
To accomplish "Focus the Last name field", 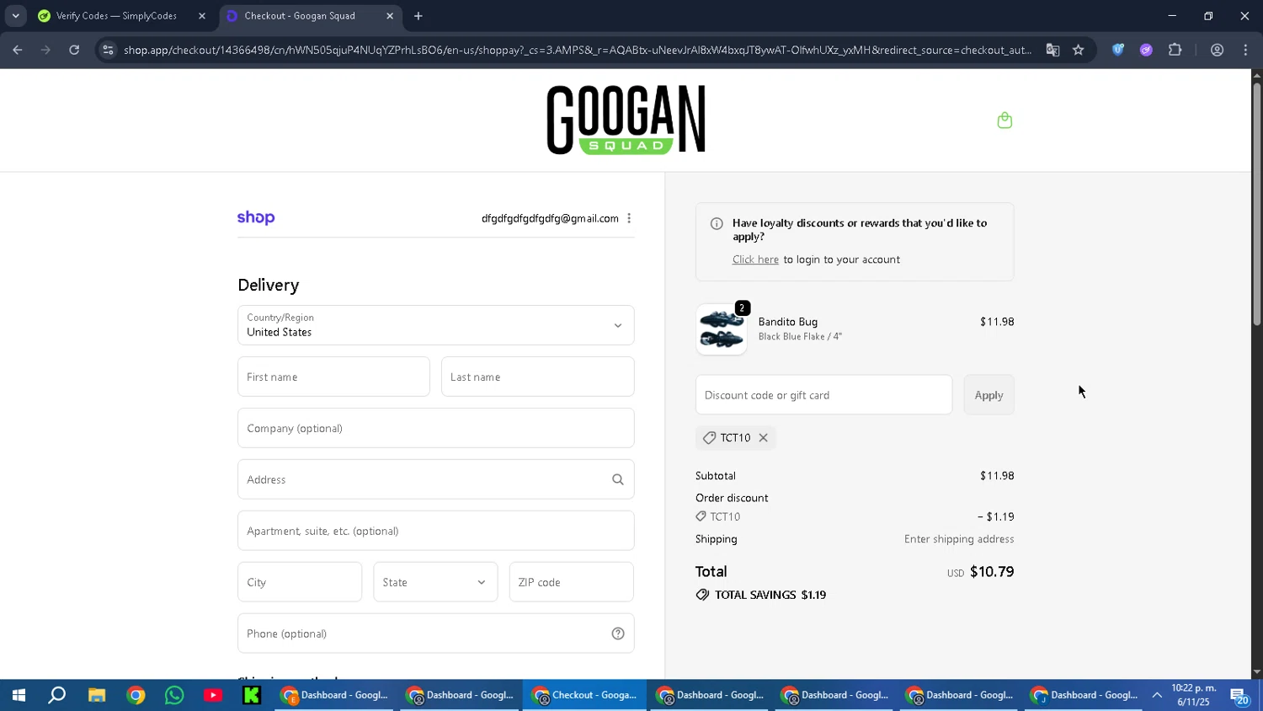I will click(537, 377).
